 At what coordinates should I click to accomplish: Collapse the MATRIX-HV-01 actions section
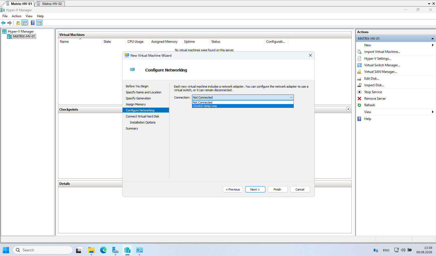432,39
